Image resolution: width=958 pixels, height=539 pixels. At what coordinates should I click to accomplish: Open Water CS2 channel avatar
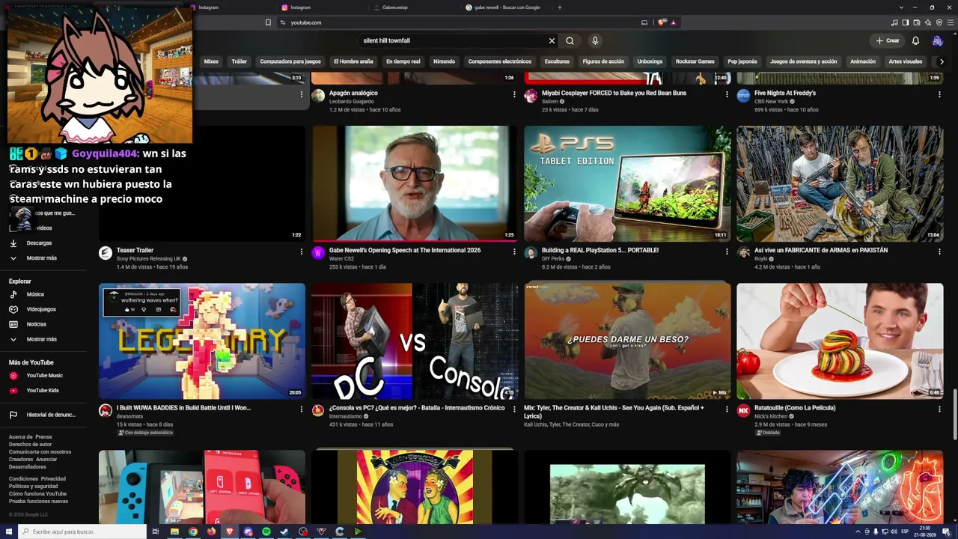(318, 253)
